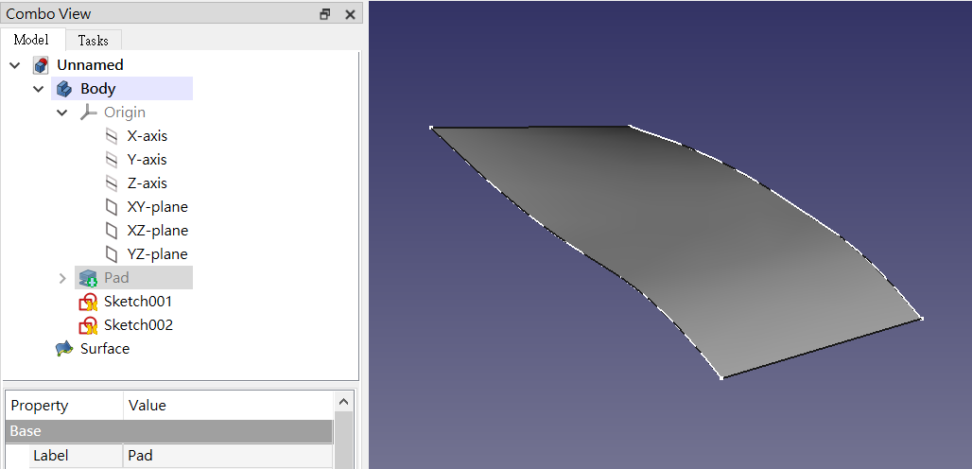Click the Body object icon
972x469 pixels.
point(64,89)
